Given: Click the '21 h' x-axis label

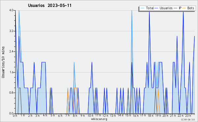Looking at the screenshot, I should coord(173,115).
